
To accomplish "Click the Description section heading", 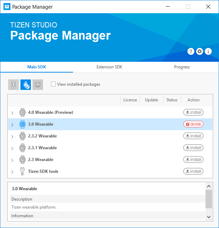I will [x=22, y=199].
